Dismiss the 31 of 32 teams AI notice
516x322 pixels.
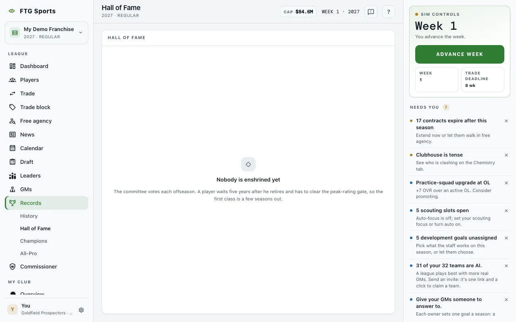tap(506, 266)
